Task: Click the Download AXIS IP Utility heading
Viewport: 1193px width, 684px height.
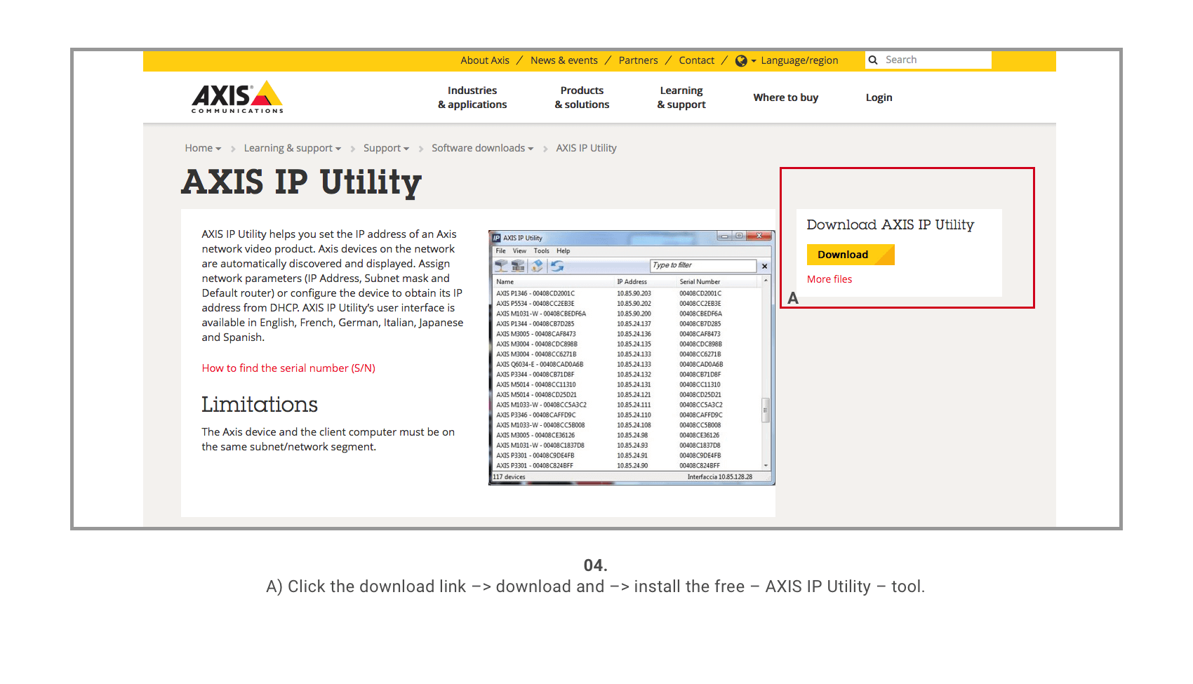Action: coord(890,224)
